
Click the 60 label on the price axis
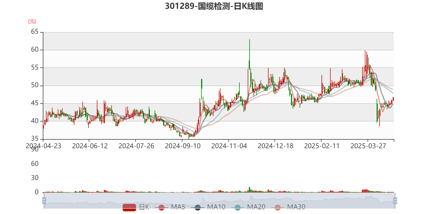pyautogui.click(x=35, y=50)
